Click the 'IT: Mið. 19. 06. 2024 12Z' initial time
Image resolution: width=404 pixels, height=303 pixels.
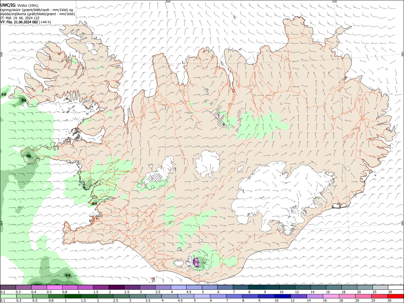[20, 18]
